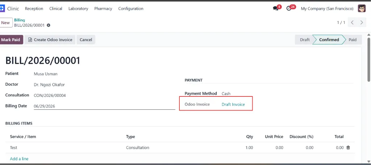This screenshot has height=165, width=371.
Task: Click the Cancel button
Action: pos(86,40)
